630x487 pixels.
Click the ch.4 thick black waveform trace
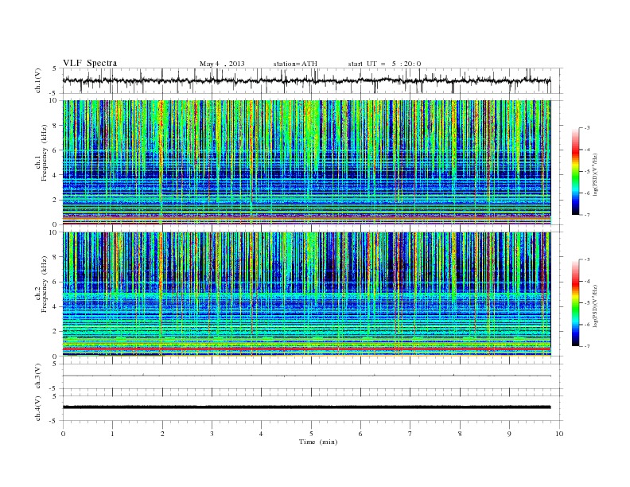pos(307,407)
